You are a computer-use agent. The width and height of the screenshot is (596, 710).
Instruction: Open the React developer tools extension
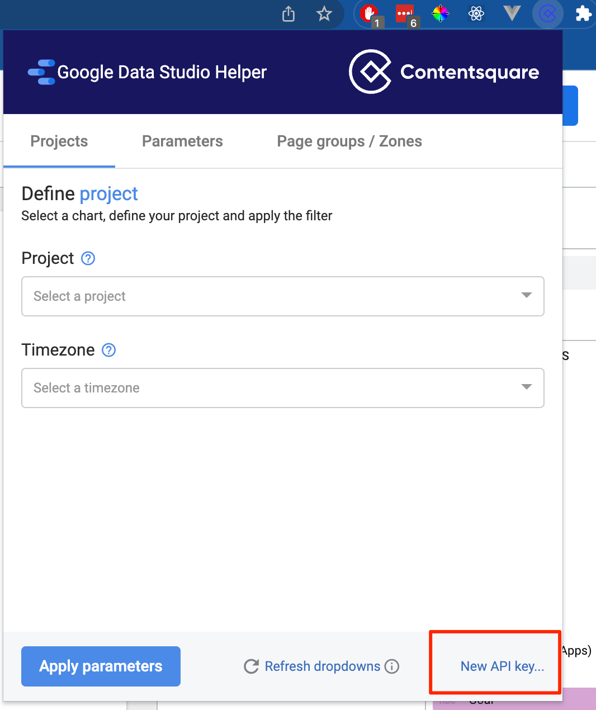tap(476, 13)
